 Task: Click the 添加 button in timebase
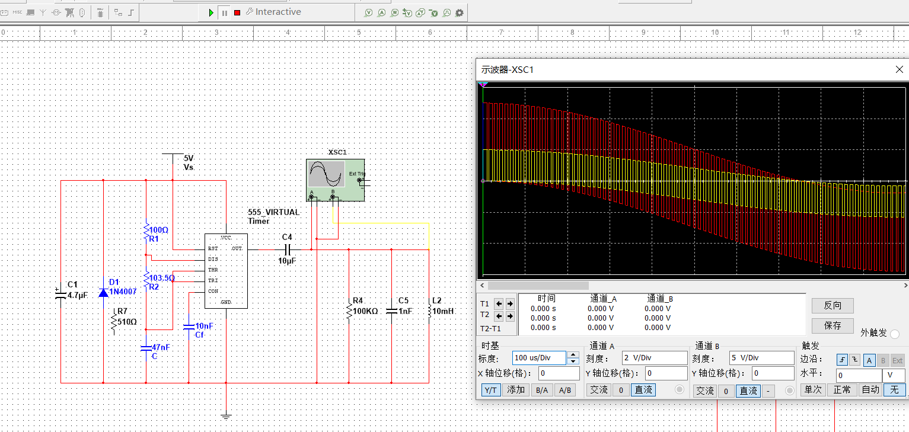(516, 390)
